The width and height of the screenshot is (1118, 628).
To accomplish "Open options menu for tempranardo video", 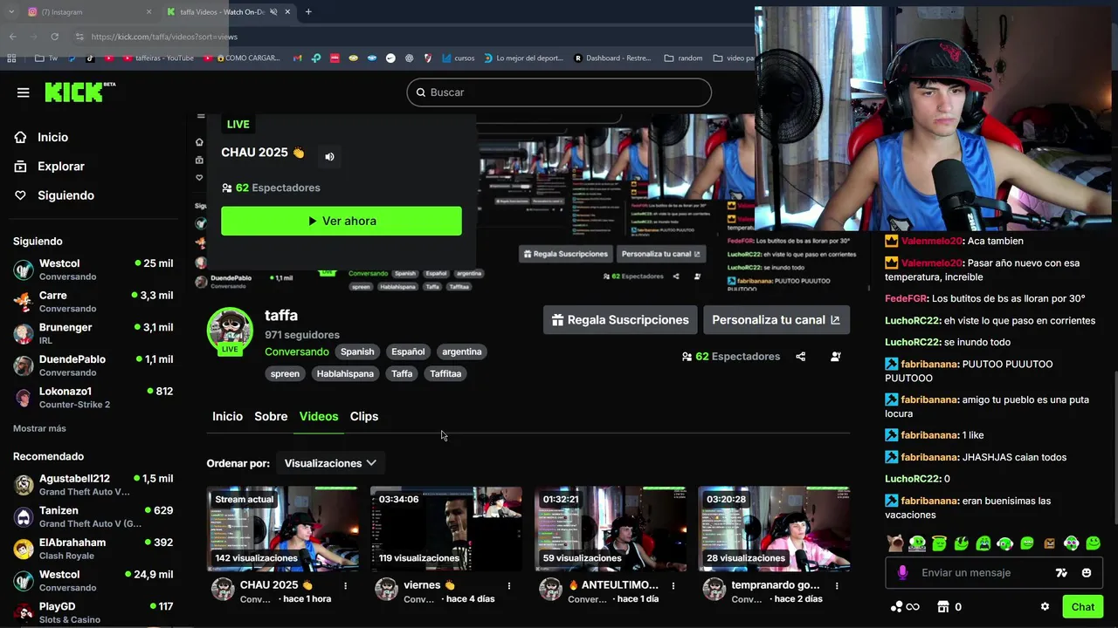I will click(837, 585).
